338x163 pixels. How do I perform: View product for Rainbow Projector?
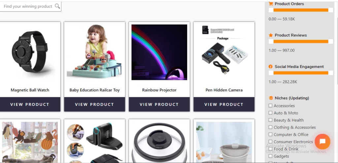(159, 104)
